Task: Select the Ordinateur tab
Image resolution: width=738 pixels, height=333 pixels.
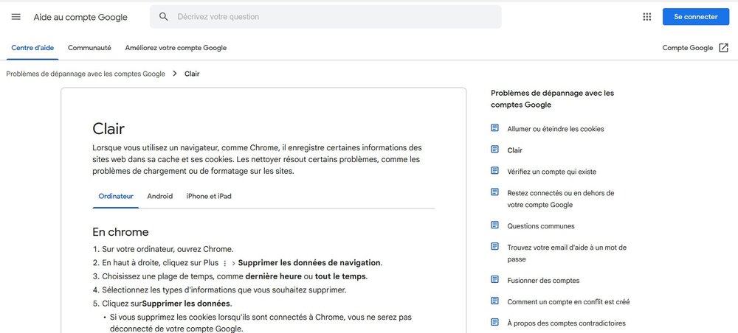Action: pyautogui.click(x=116, y=196)
